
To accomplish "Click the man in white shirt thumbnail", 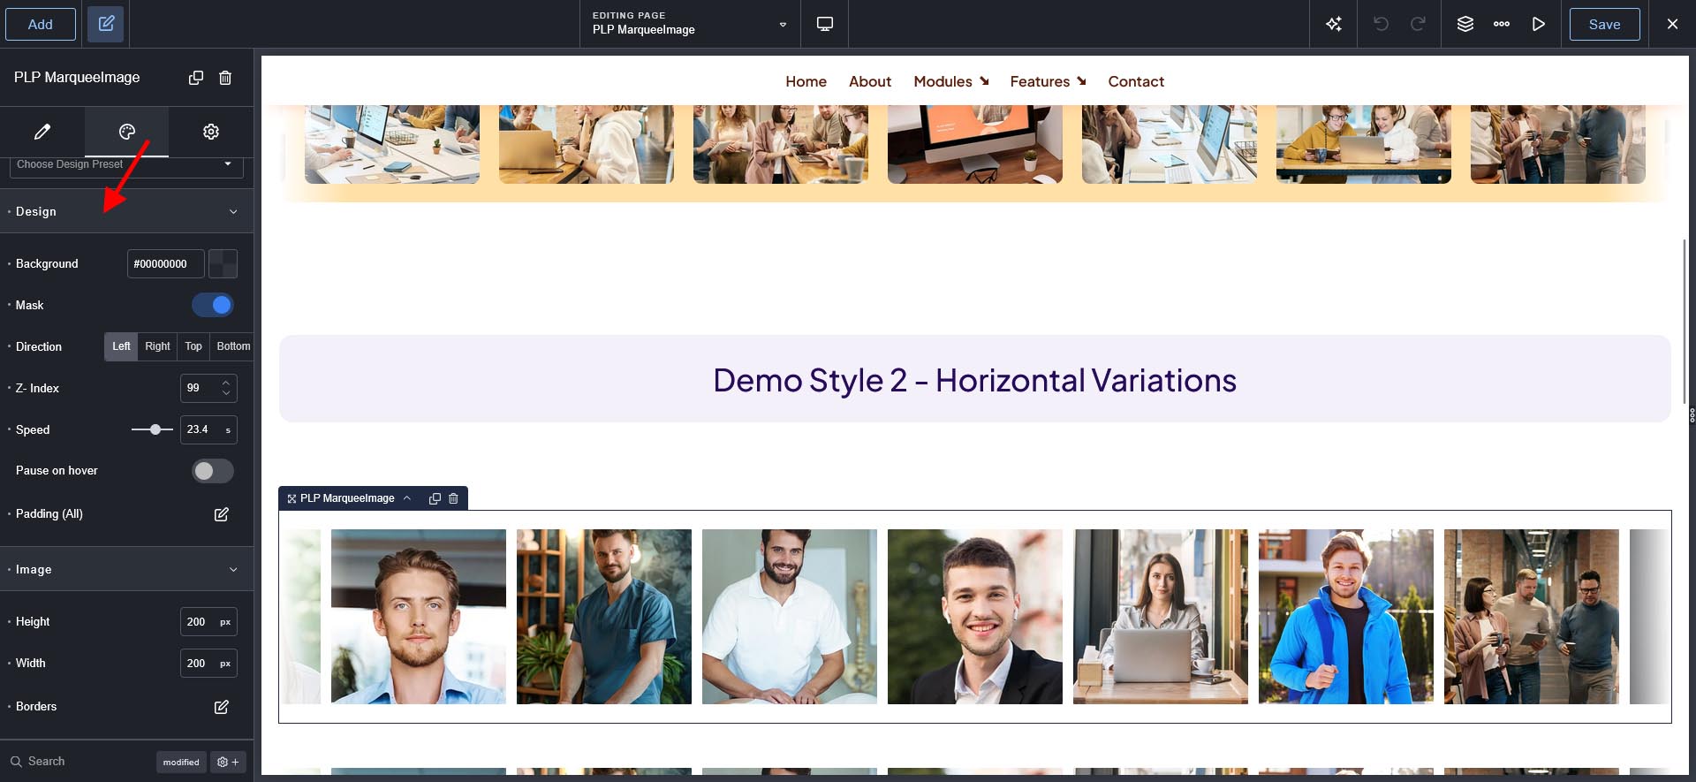I will click(790, 617).
